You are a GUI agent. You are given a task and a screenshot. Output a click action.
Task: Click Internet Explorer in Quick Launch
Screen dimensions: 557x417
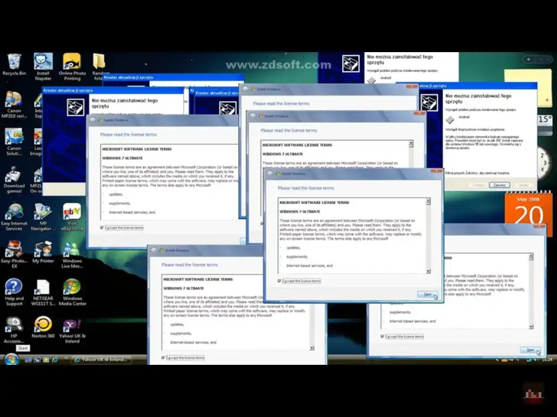(55, 359)
